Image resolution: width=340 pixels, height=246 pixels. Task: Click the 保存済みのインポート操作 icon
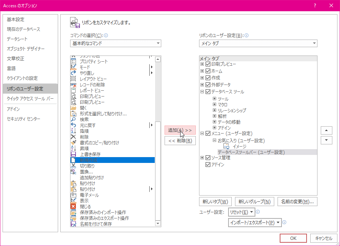[73, 212]
